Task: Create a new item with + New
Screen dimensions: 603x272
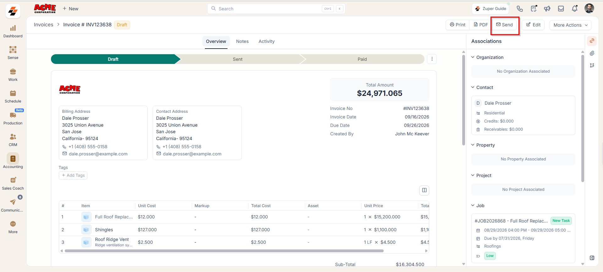Action: pyautogui.click(x=70, y=9)
